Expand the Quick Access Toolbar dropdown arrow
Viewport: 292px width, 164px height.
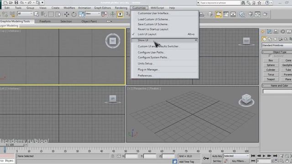point(42,3)
